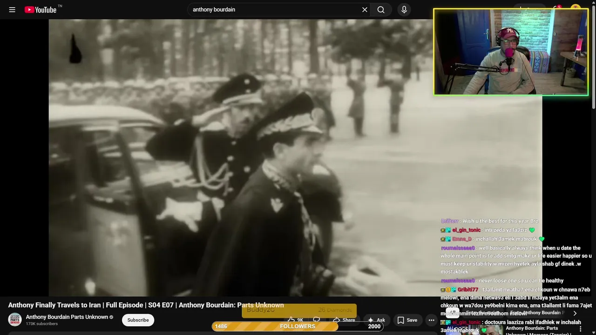Save the video to a playlist
The image size is (596, 335).
click(407, 320)
